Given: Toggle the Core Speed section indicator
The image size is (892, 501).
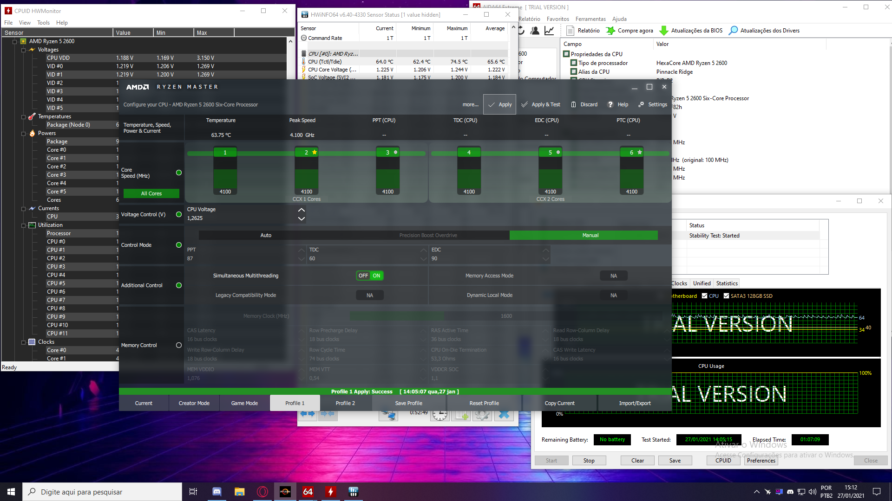Looking at the screenshot, I should coord(179,173).
